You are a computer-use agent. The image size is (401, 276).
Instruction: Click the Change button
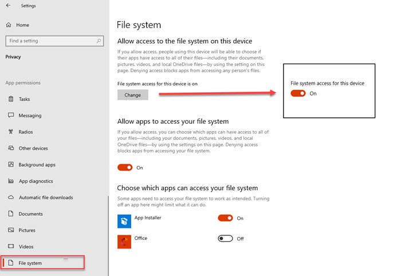point(132,95)
